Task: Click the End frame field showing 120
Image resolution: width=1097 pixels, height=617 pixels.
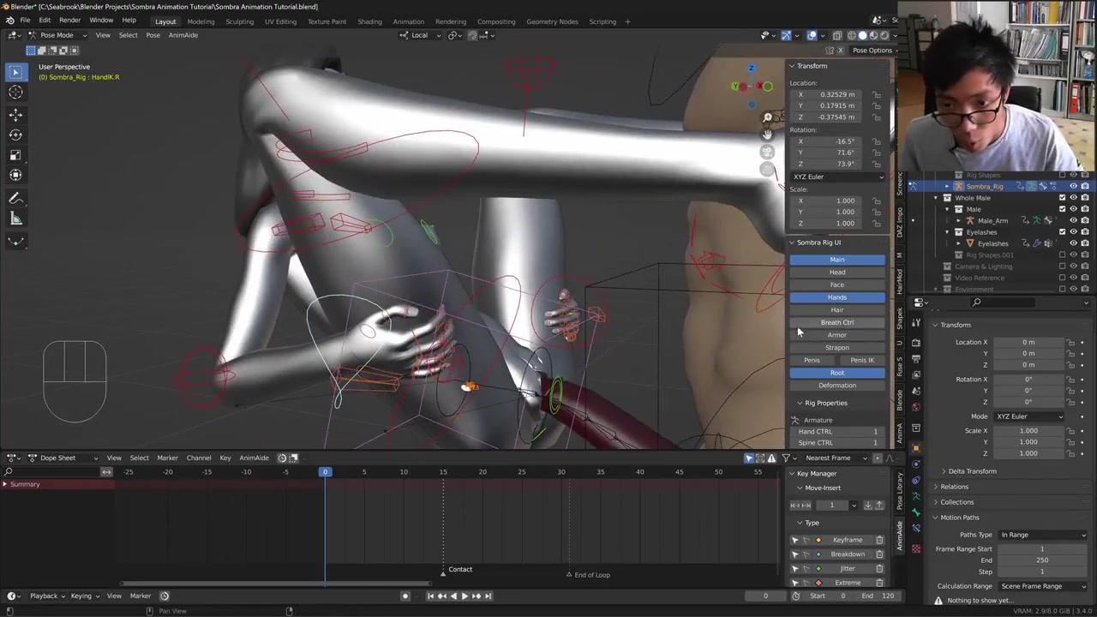Action: (881, 596)
